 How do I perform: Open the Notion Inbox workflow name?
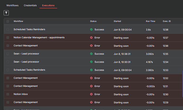[x=21, y=94]
